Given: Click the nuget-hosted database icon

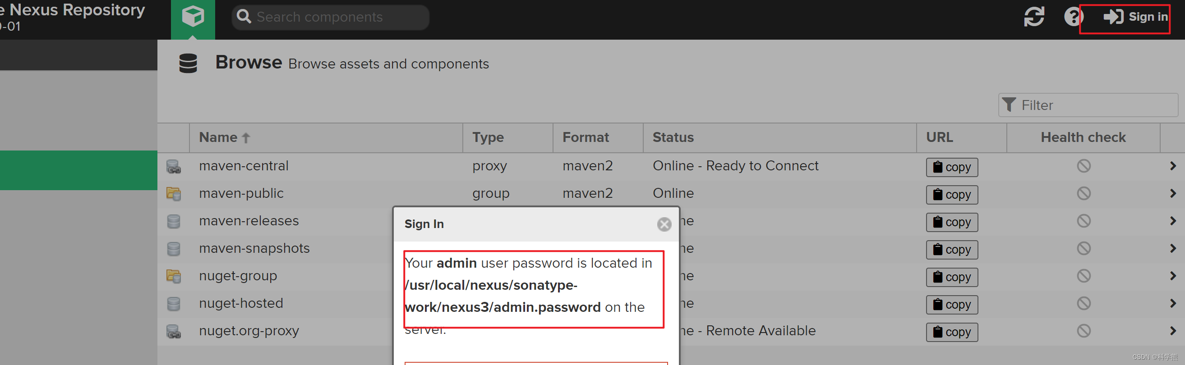Looking at the screenshot, I should pyautogui.click(x=173, y=304).
